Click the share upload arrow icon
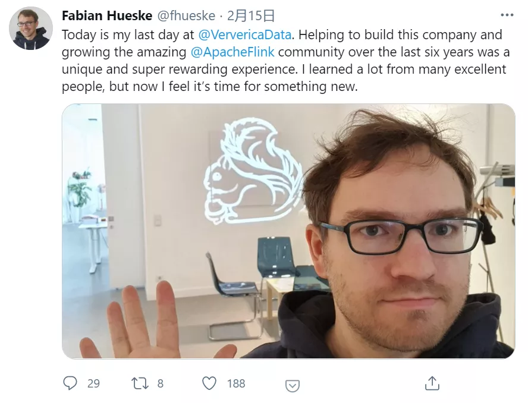 pos(432,383)
